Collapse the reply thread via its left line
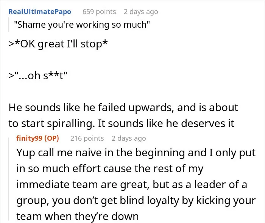The height and width of the screenshot is (223, 265). [9, 179]
